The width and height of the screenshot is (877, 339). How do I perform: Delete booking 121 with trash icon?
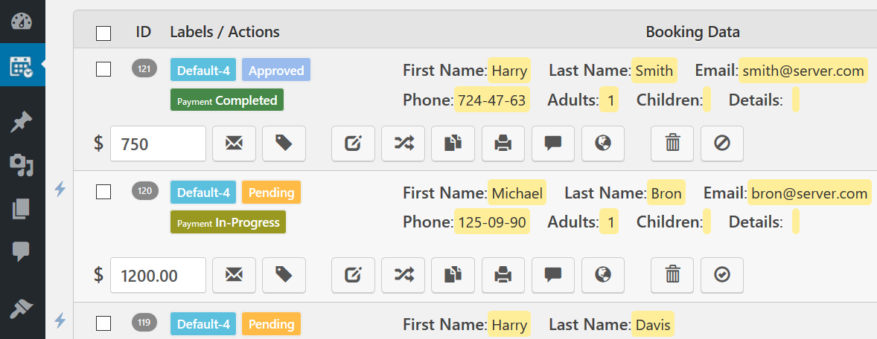(672, 143)
